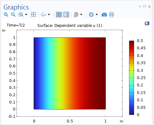Click the Go to Default View axes icon

43,15
